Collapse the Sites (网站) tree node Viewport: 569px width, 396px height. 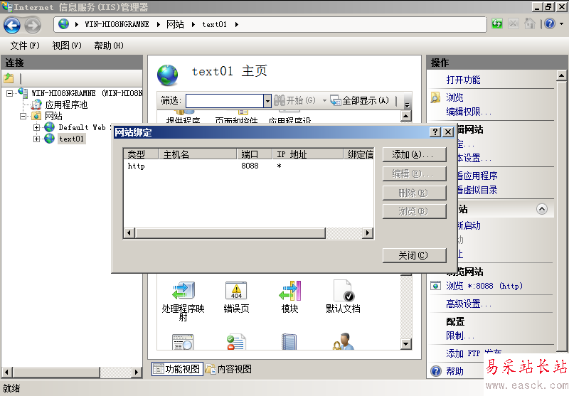pyautogui.click(x=23, y=116)
